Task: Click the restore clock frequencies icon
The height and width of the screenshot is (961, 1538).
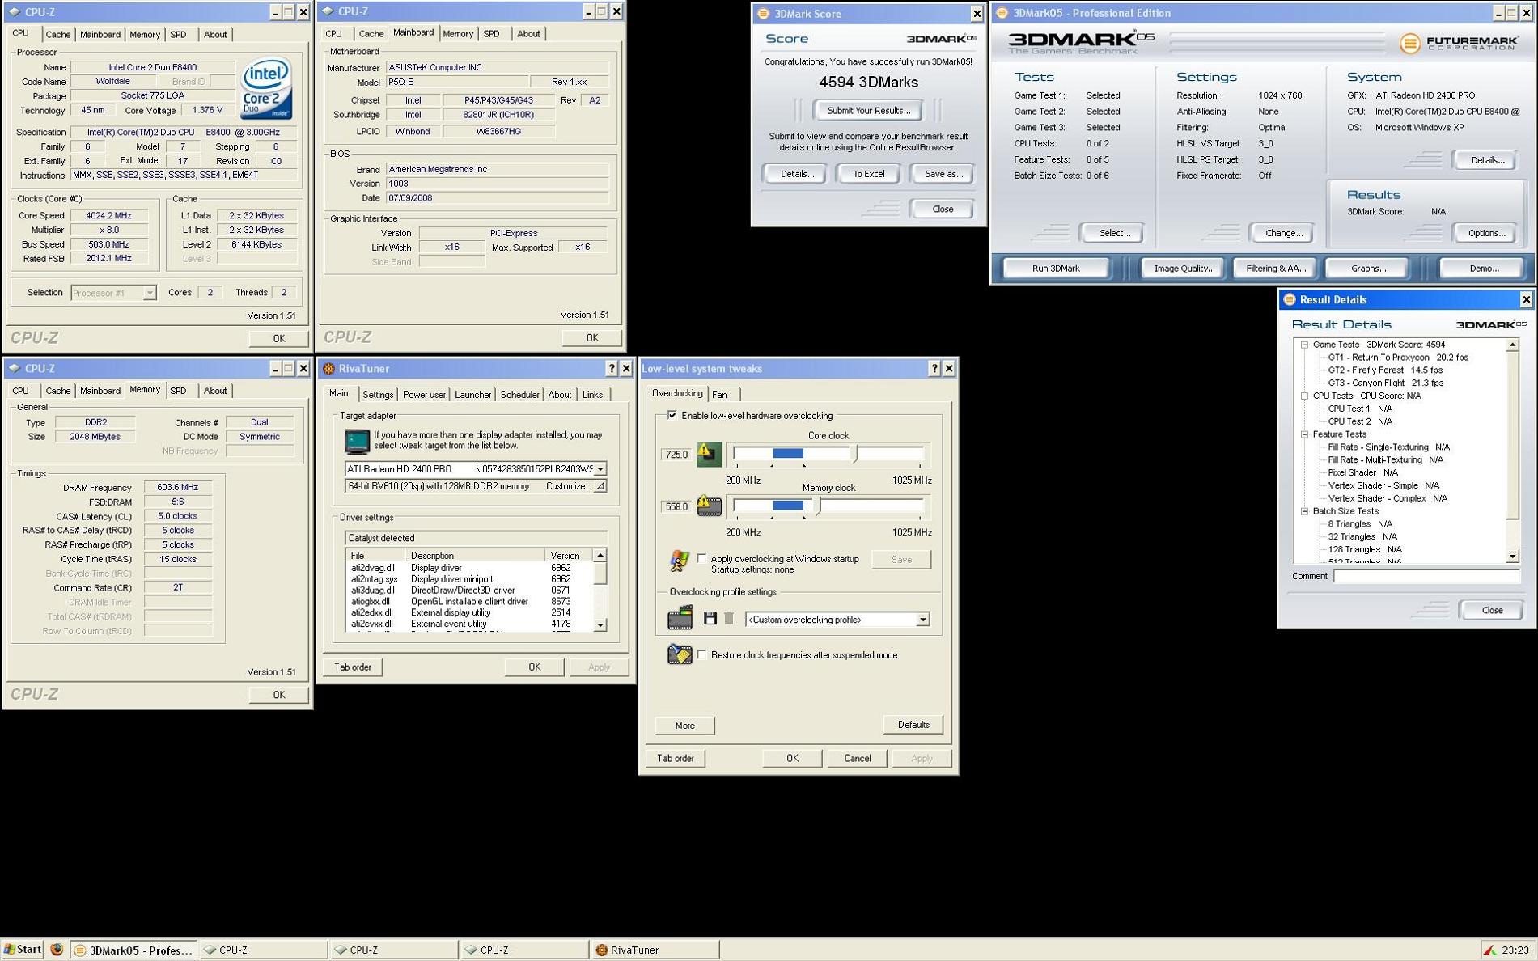Action: click(x=680, y=654)
